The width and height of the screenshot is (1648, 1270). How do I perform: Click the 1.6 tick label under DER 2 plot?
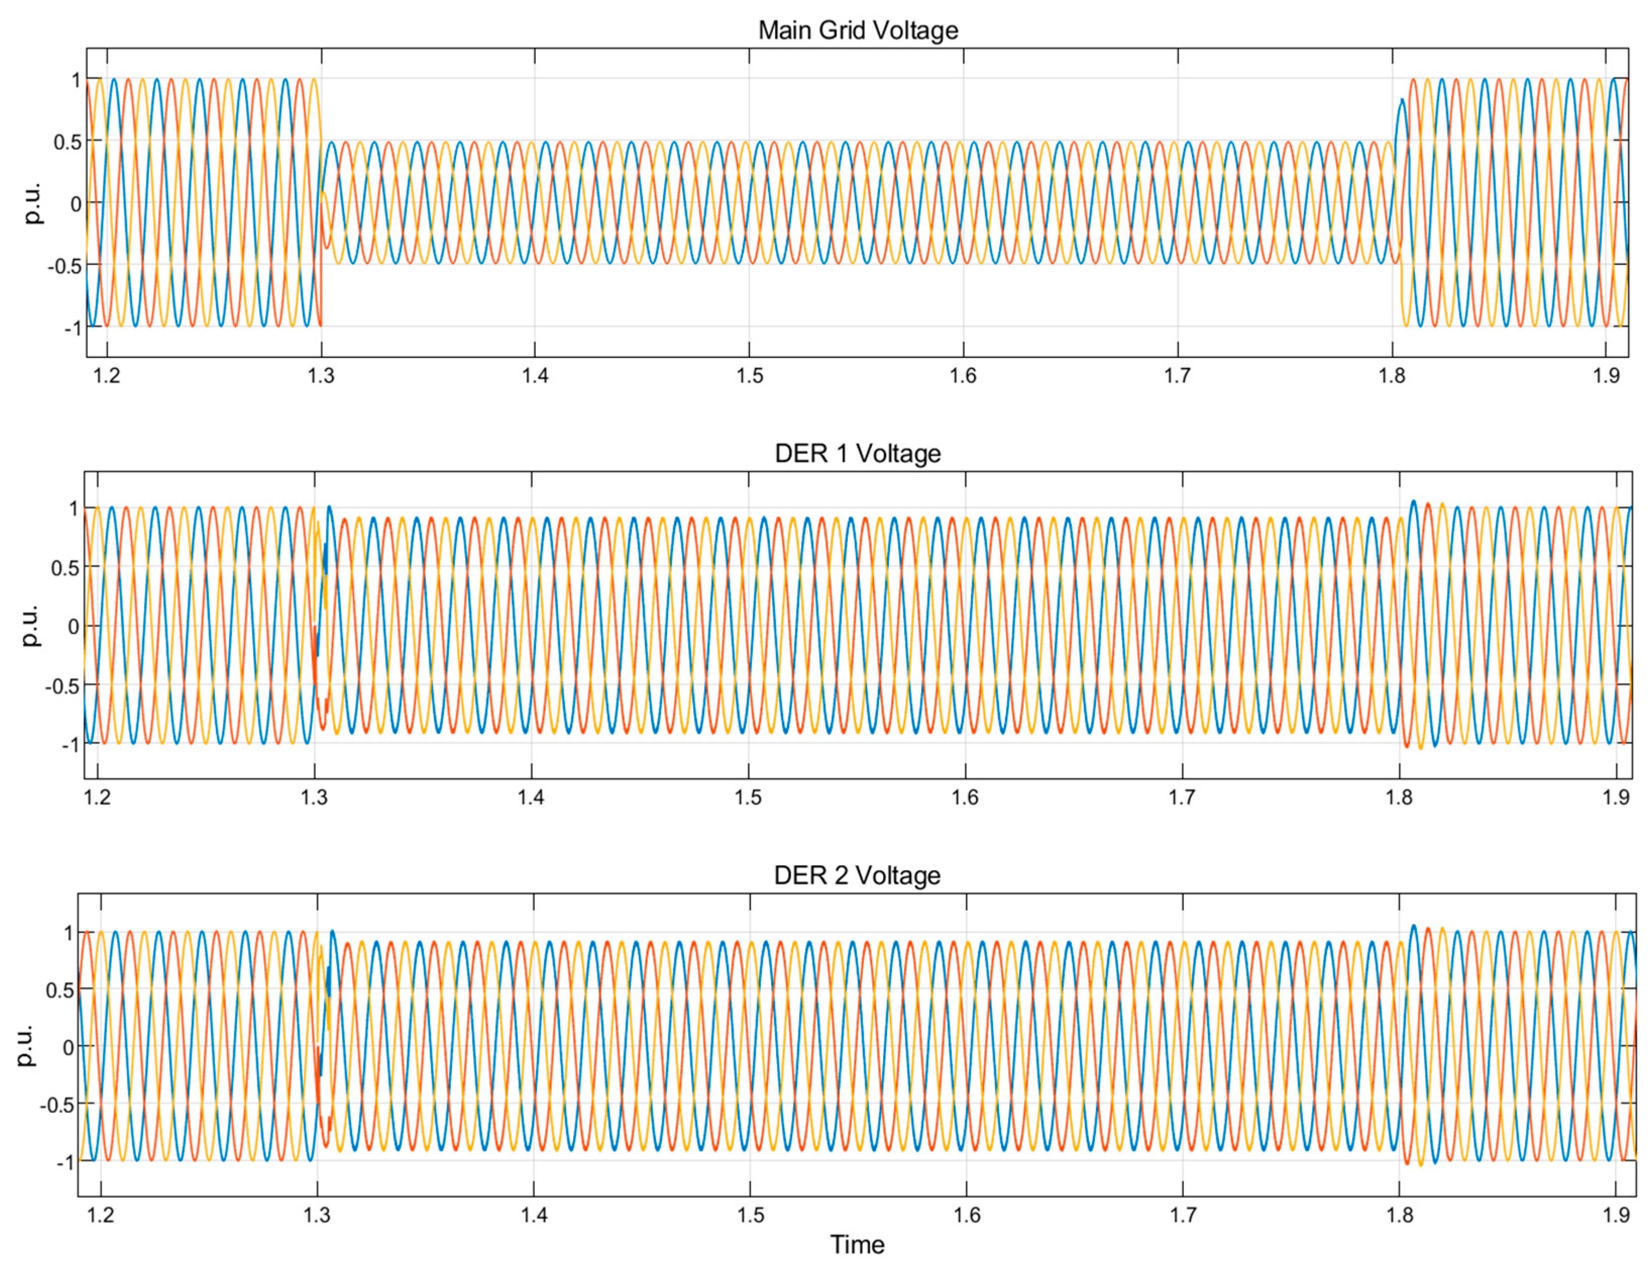(967, 1215)
